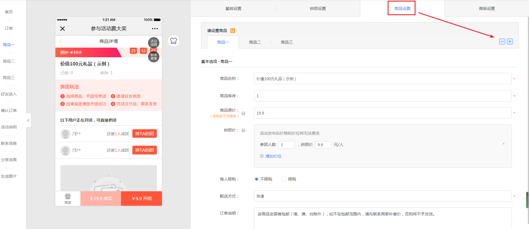529x229 pixels.
Task: Click the 价值100元礼品（示例）title in preview
Action: pyautogui.click(x=85, y=64)
